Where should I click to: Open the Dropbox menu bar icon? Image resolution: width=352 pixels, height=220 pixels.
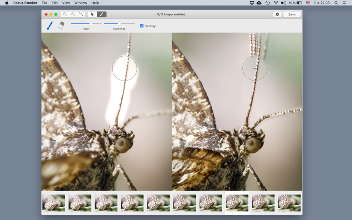tap(251, 3)
